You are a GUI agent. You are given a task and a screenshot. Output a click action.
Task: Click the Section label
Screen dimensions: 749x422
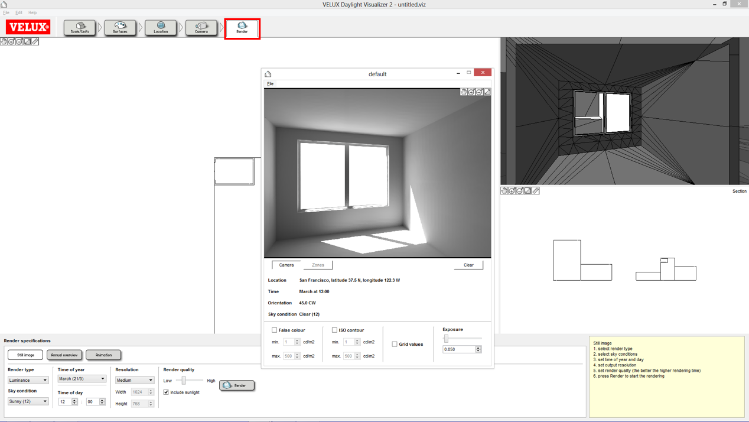point(739,191)
